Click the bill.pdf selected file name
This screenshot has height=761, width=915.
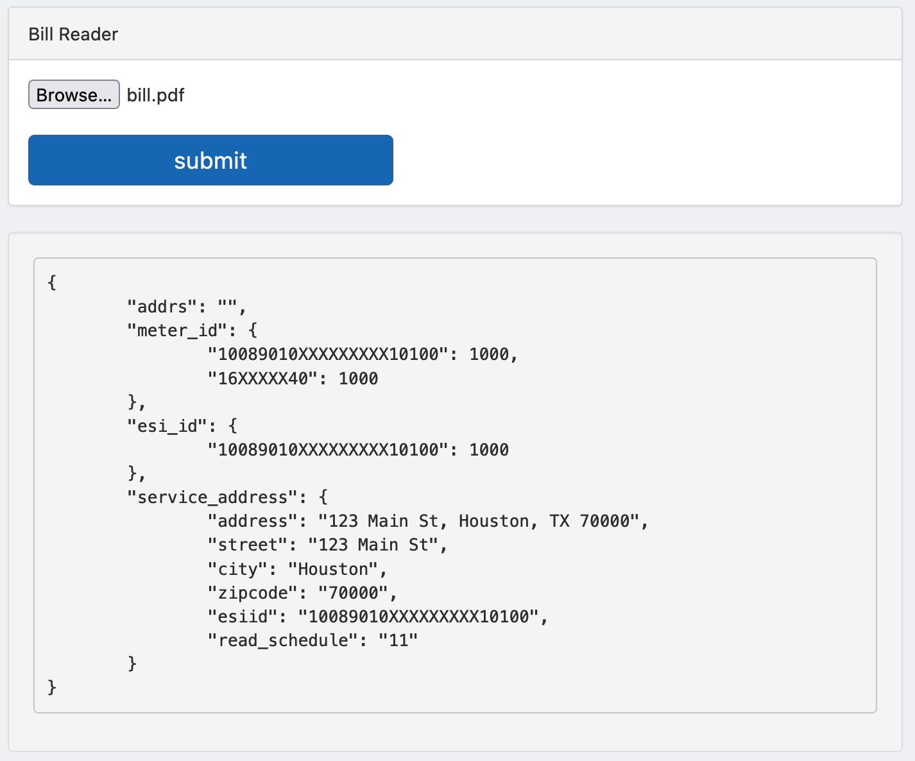click(x=156, y=96)
